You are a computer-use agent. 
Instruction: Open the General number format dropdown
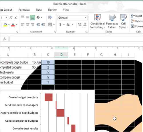tap(86, 18)
